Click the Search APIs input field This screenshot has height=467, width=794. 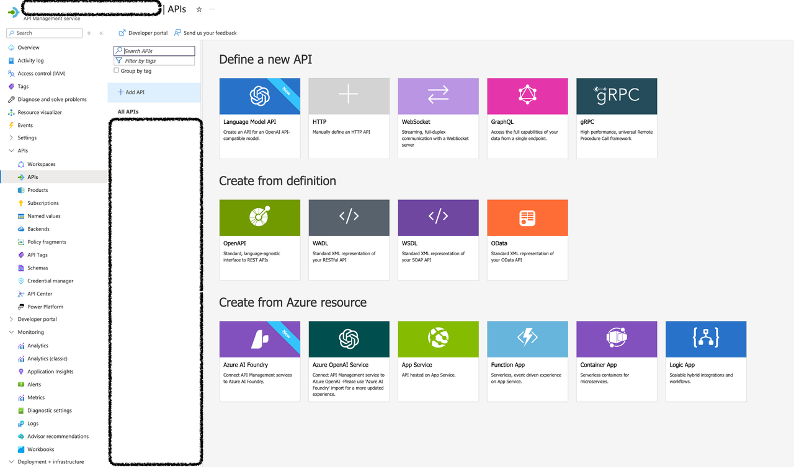[x=154, y=51]
